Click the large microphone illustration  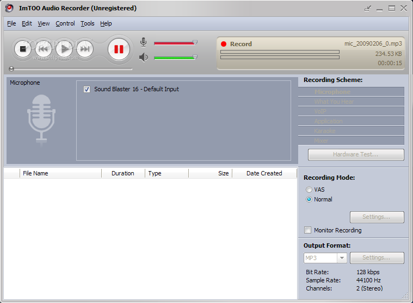coord(41,119)
